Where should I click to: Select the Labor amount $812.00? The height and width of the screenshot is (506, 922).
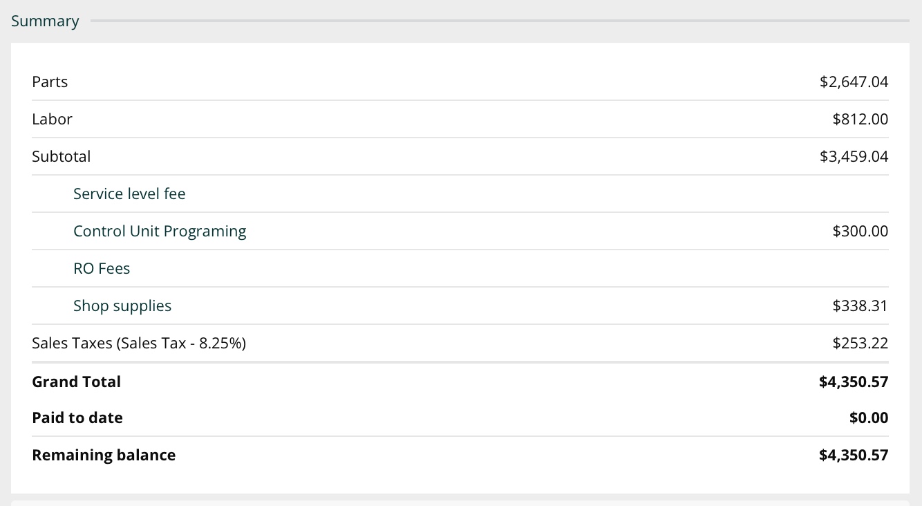[860, 120]
